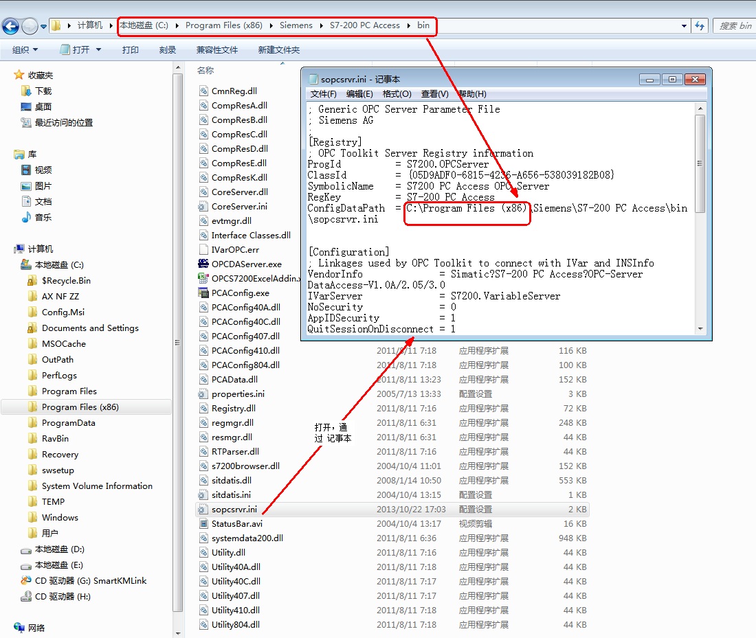Click the Forward navigation arrow button
The image size is (756, 638).
click(x=30, y=26)
